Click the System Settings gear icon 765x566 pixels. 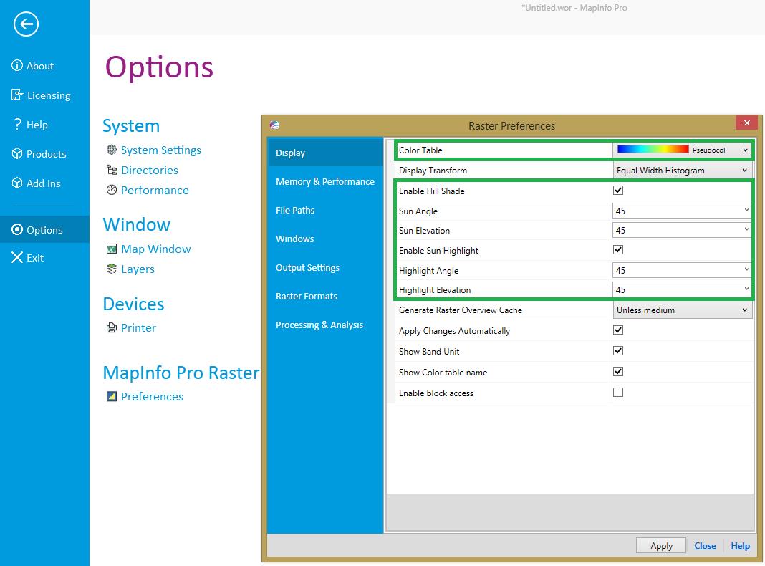[112, 150]
